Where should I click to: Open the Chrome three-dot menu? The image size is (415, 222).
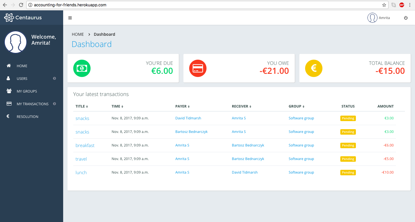point(410,5)
